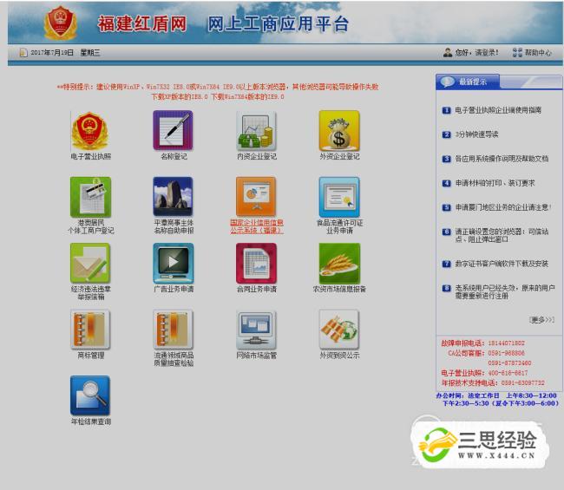Click the 请登录 login link

(x=487, y=53)
